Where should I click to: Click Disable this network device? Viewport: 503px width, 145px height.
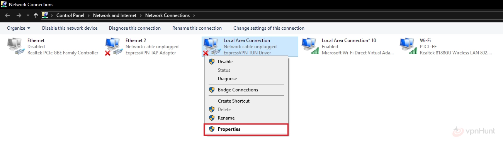coord(70,28)
